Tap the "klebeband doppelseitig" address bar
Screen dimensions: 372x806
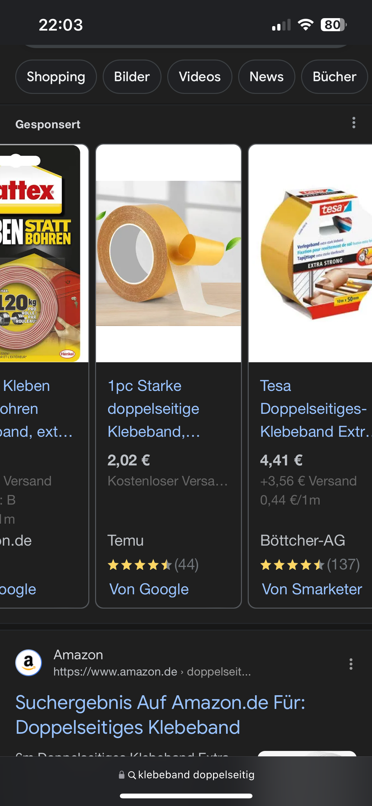pos(186,775)
